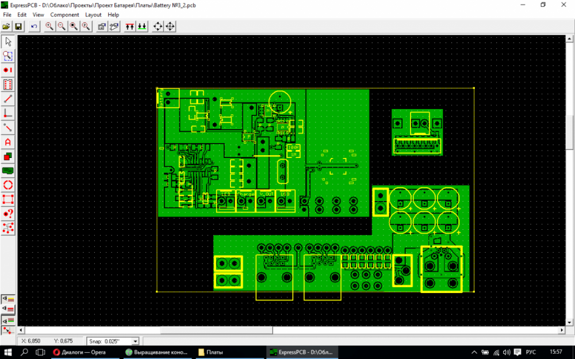
Task: Toggle top copper layer visibility
Action: tap(7, 309)
